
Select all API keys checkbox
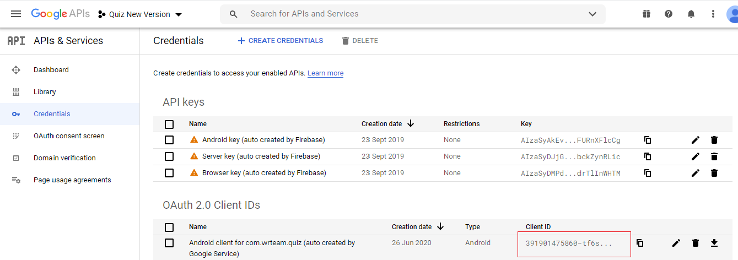tap(169, 124)
